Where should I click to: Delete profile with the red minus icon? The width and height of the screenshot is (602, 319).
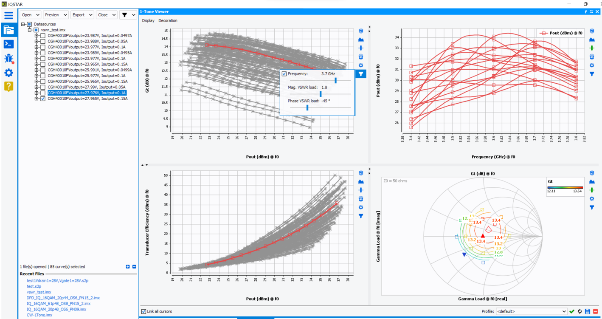click(595, 311)
